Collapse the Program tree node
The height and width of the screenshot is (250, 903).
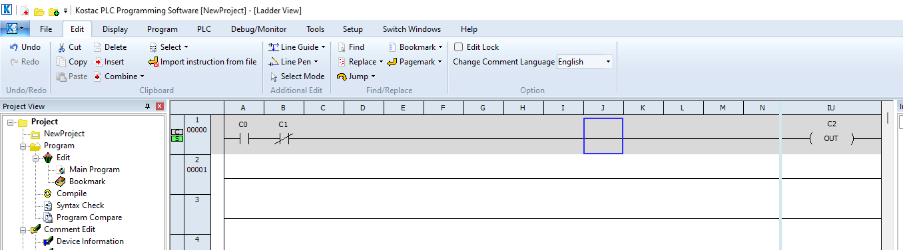point(24,146)
